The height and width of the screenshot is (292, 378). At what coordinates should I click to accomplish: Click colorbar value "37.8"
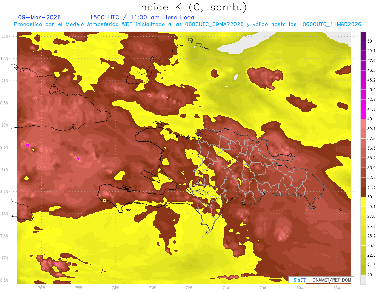tap(371, 139)
